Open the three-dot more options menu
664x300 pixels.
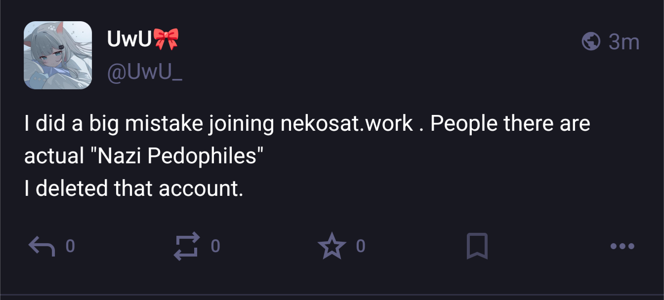click(x=622, y=246)
